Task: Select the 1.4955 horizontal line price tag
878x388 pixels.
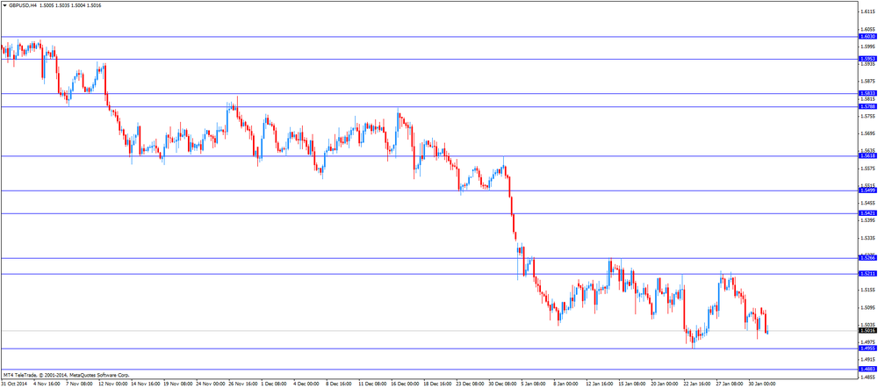Action: 867,348
